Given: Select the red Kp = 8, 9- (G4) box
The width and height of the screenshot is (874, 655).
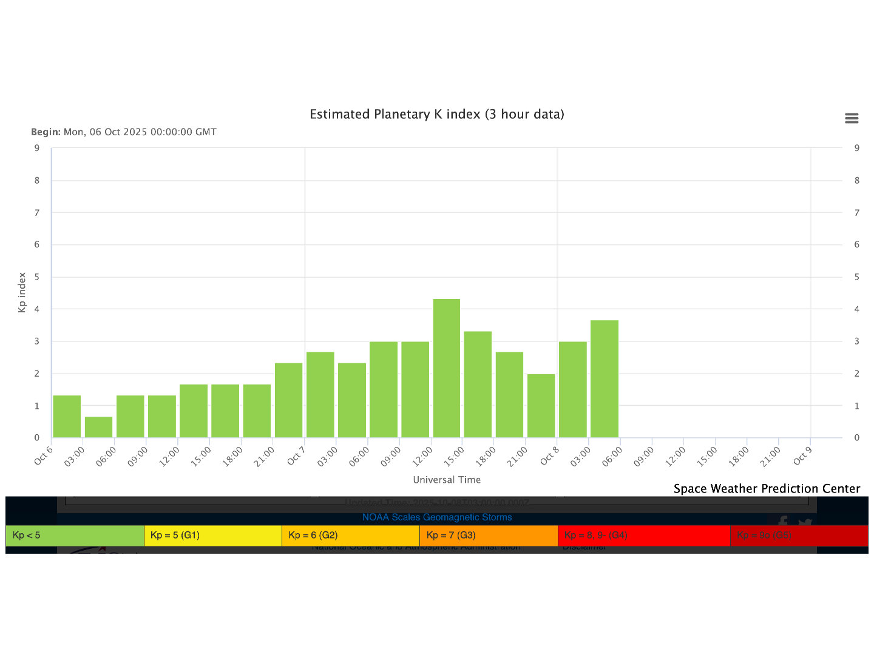Looking at the screenshot, I should [x=643, y=536].
